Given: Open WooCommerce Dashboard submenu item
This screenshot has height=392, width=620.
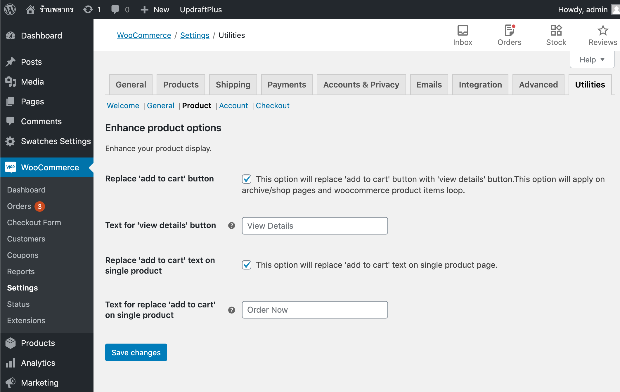Looking at the screenshot, I should click(26, 190).
